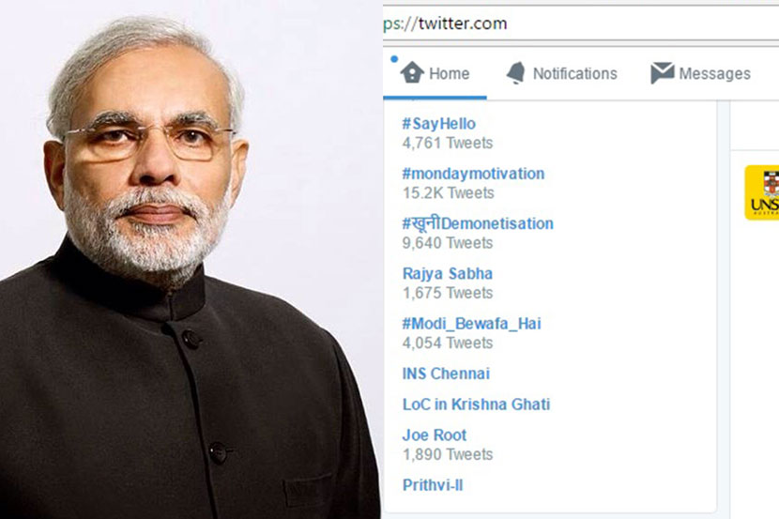Open the INS Chennai trend
Screen dimensions: 779x519
click(446, 374)
